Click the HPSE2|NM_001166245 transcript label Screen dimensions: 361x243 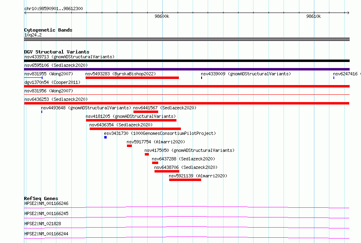coord(46,213)
